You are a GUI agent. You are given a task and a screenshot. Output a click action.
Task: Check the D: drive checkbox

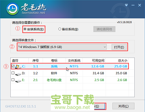pyautogui.click(x=13, y=73)
